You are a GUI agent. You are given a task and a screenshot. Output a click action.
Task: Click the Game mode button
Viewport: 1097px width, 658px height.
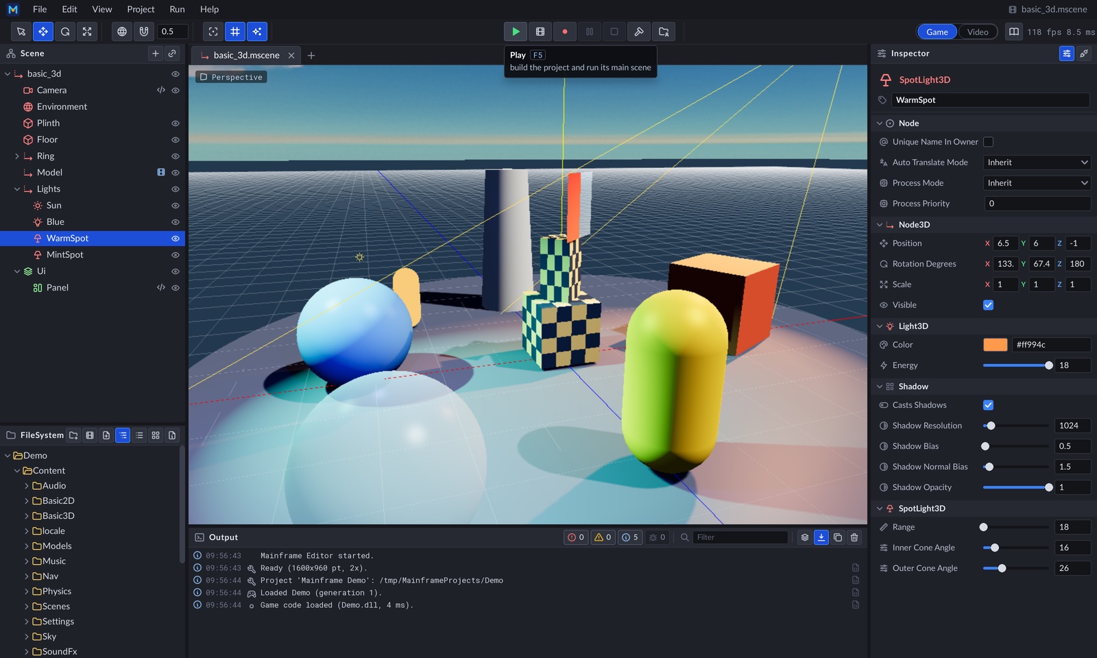pos(937,32)
